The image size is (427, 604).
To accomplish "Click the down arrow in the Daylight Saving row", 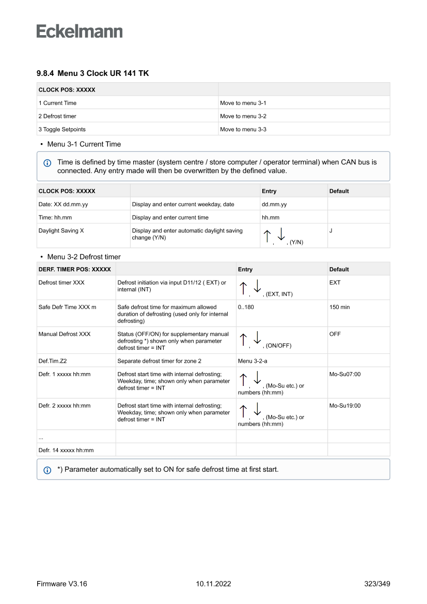I will point(281,235).
